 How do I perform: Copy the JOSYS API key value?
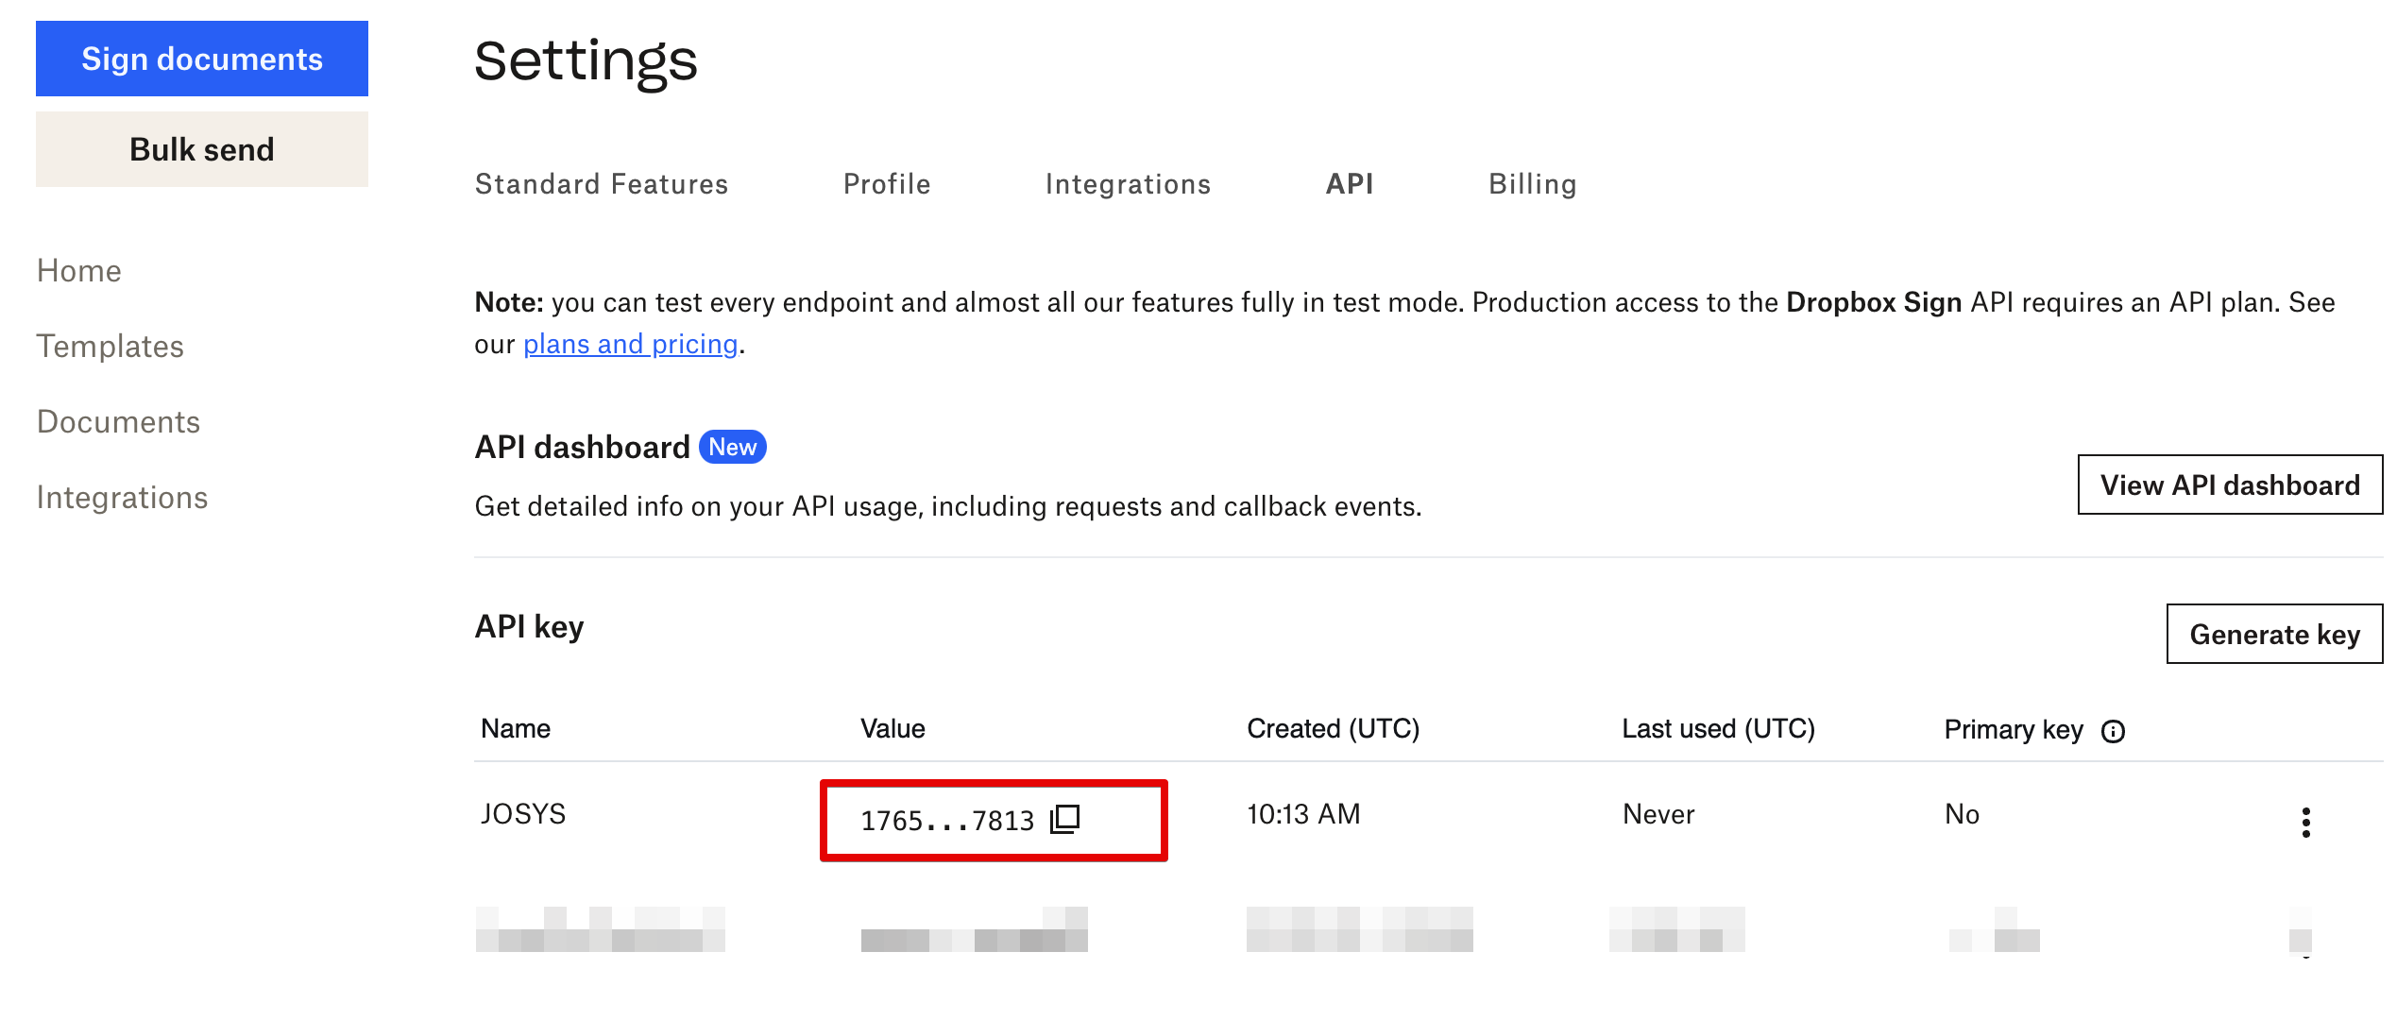[1064, 819]
